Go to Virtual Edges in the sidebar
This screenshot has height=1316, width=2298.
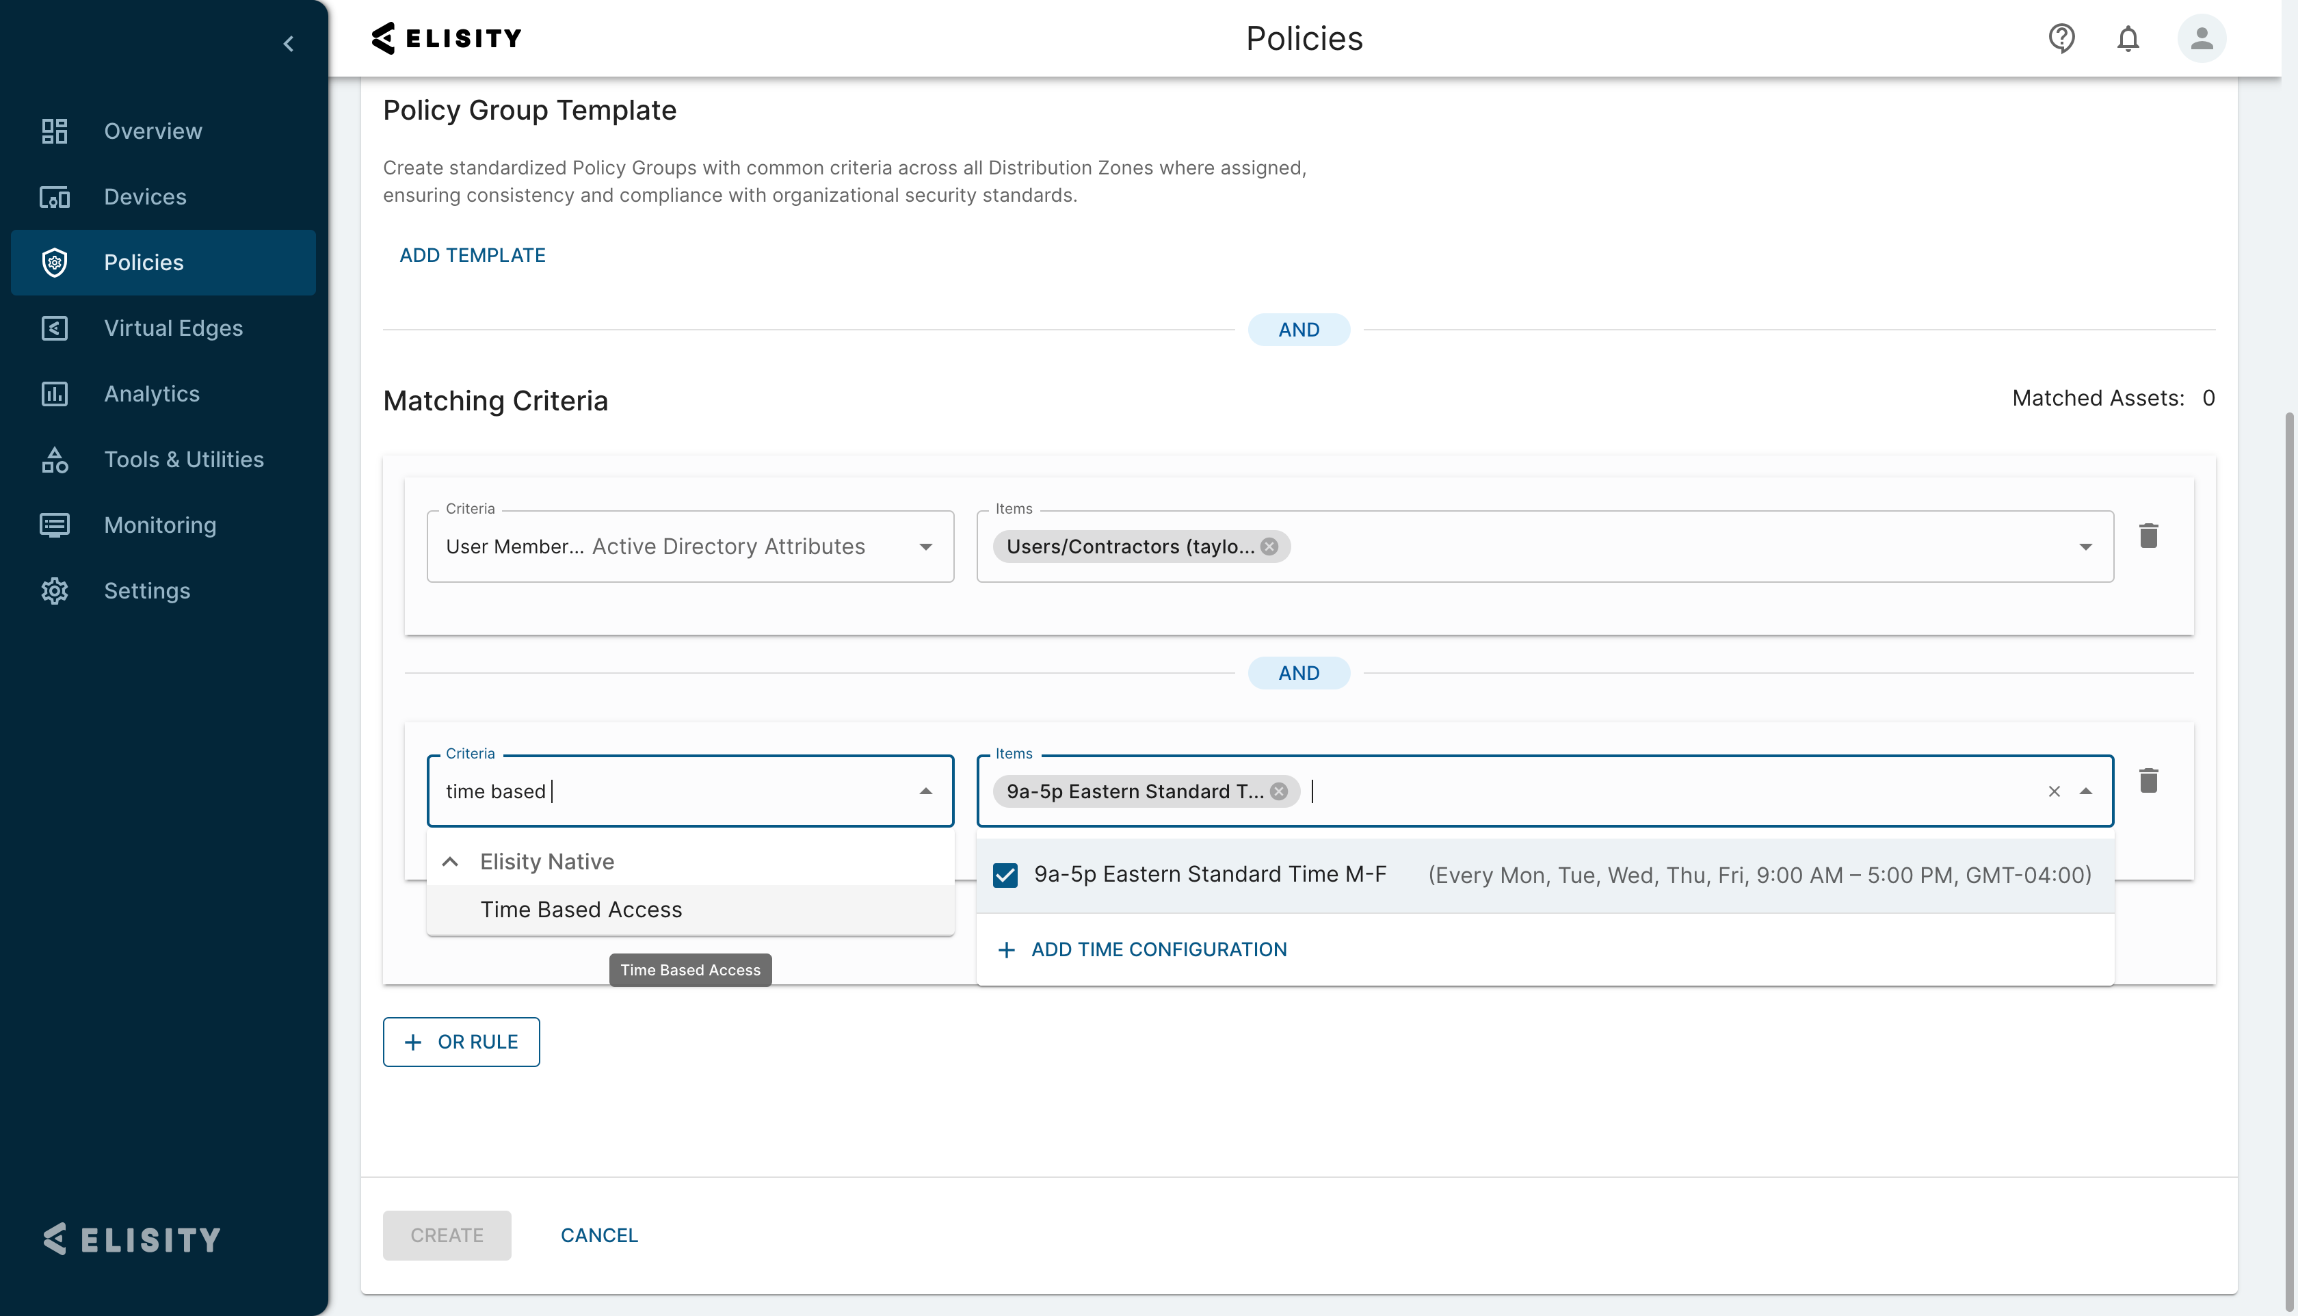tap(172, 328)
